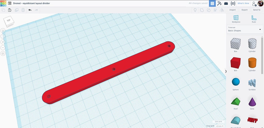
Task: Open the Codeblocks braces icon
Action: (233, 3)
